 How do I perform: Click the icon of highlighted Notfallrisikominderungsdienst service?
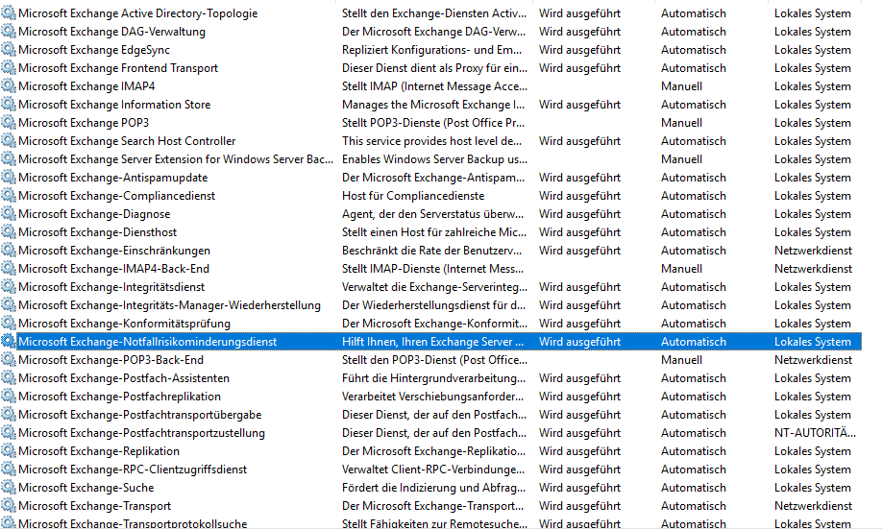point(9,342)
